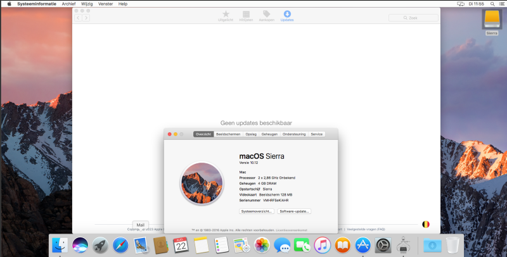The image size is (507, 257).
Task: Open the Archief menu
Action: click(68, 4)
